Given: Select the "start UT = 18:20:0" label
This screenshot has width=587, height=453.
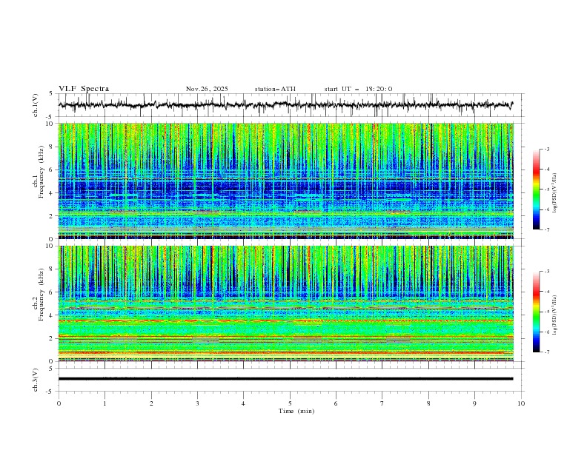Looking at the screenshot, I should [x=358, y=89].
